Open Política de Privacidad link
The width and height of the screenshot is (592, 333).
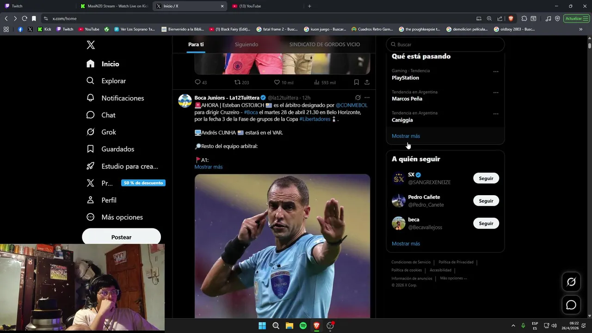(x=456, y=262)
